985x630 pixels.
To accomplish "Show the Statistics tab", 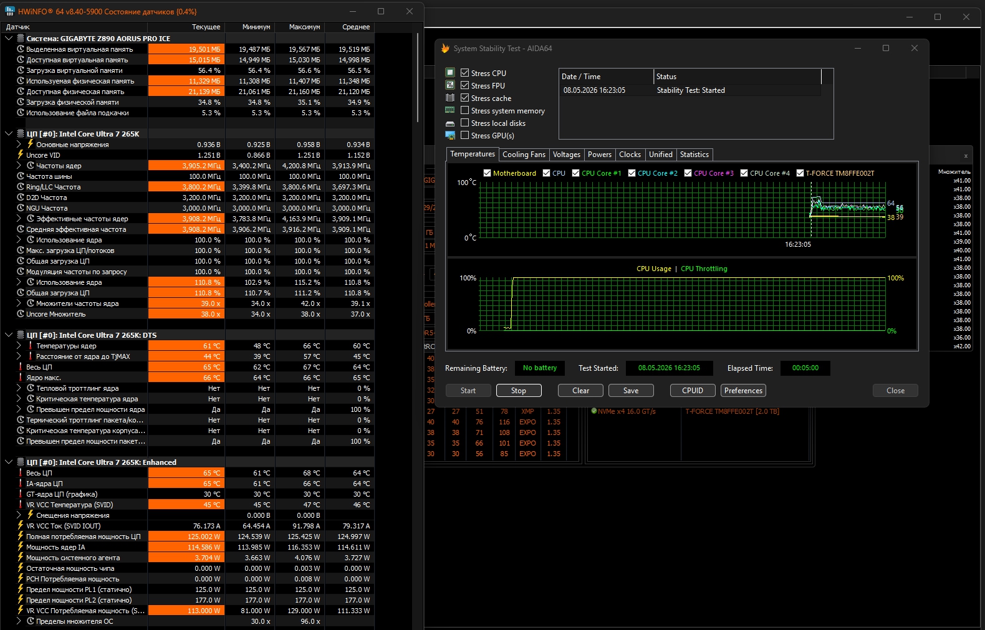I will [x=694, y=155].
